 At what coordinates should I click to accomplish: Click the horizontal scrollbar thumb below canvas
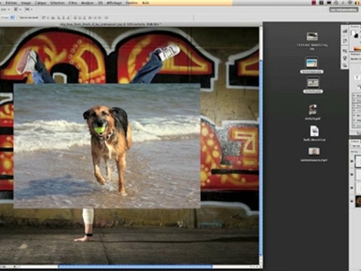click(x=135, y=266)
